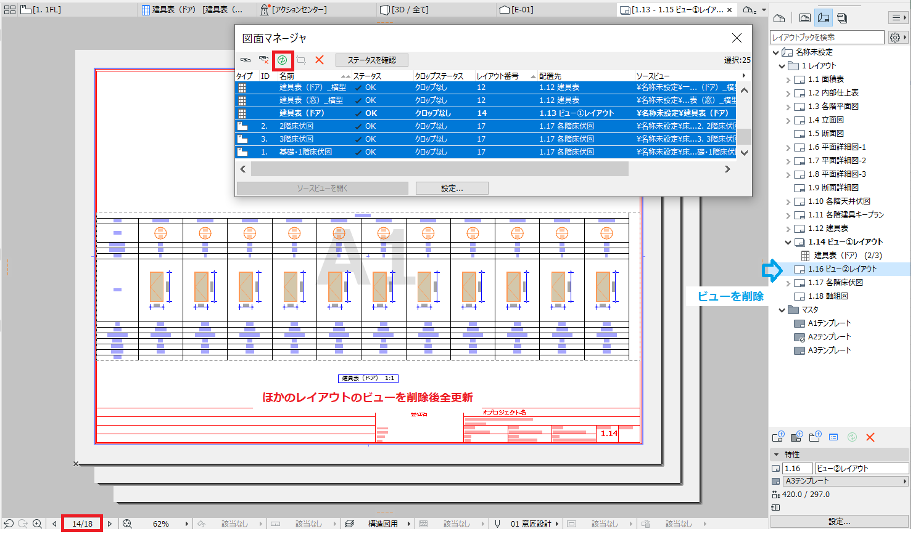Collapse the 1 レイアウト folder
Screen dimensions: 913x534
(x=782, y=66)
